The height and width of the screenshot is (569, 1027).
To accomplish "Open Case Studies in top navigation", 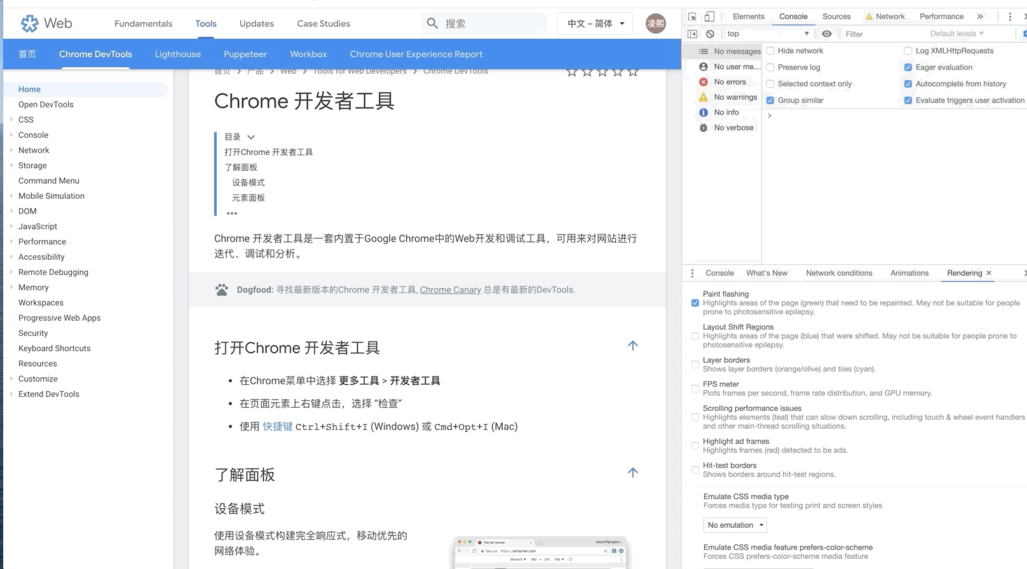I will click(323, 23).
